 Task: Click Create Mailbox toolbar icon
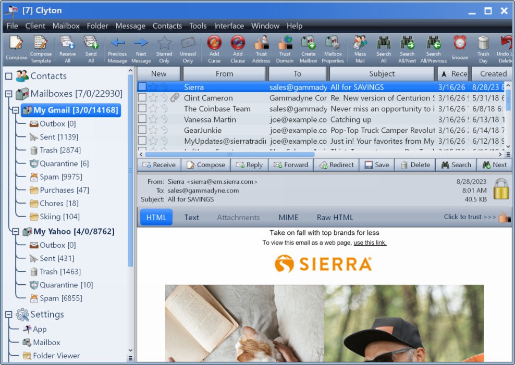[x=309, y=42]
